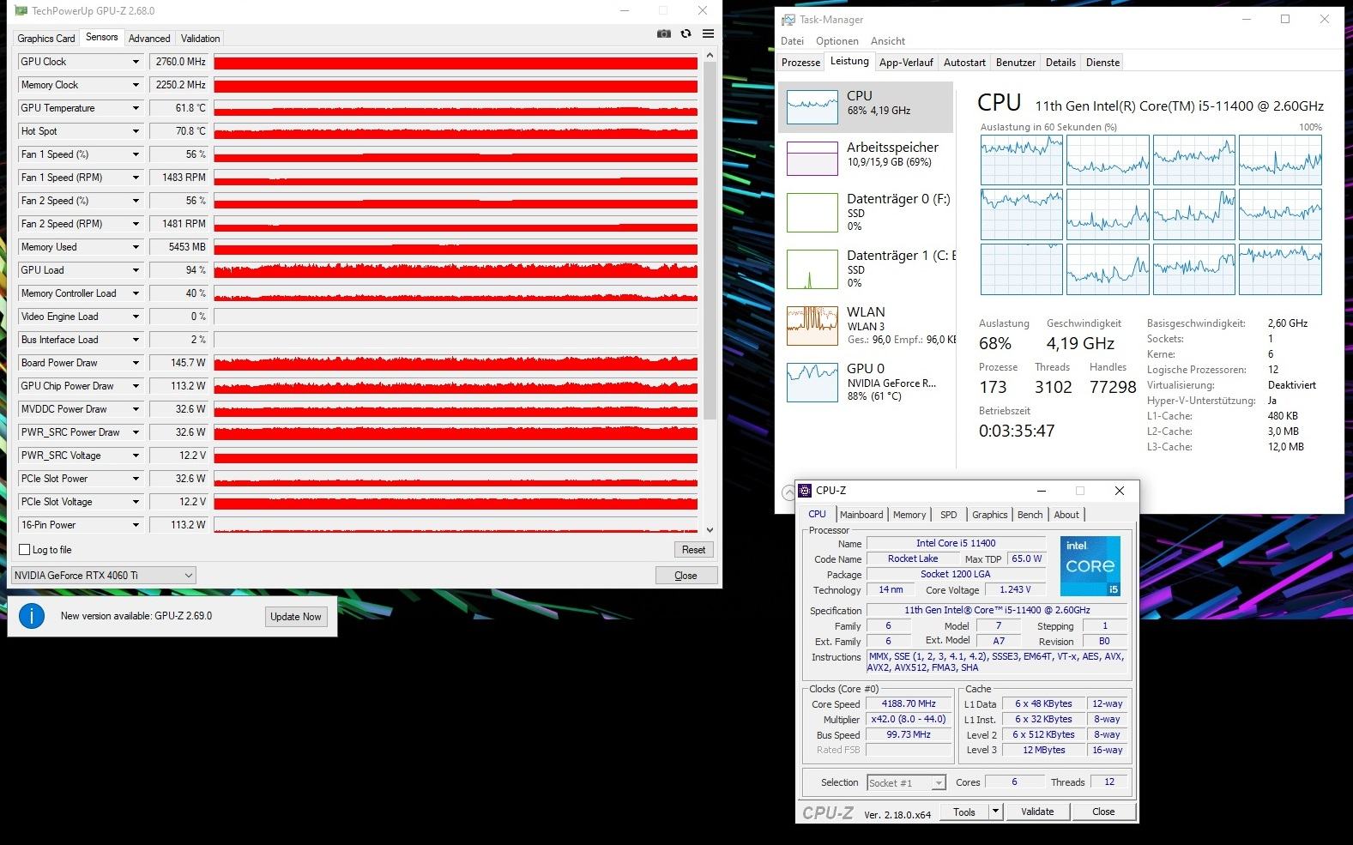Click the GPU-Z Reset button
This screenshot has width=1353, height=845.
click(693, 550)
